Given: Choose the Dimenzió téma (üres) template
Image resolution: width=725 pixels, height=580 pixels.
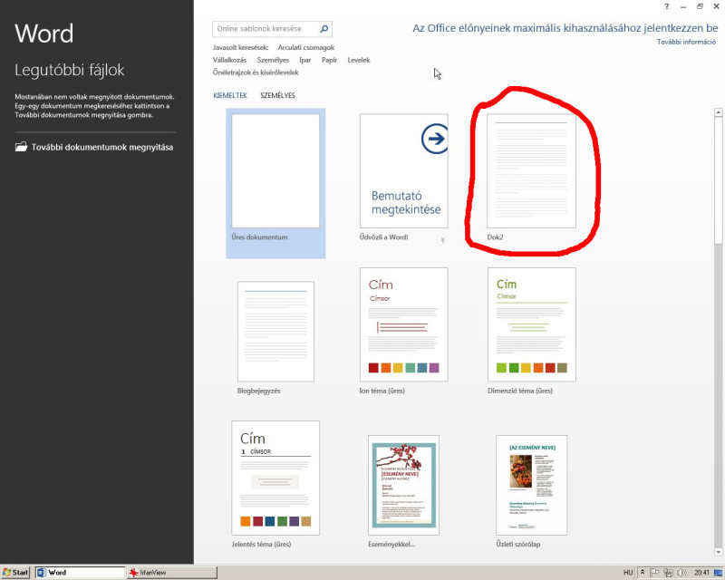Looking at the screenshot, I should click(531, 331).
